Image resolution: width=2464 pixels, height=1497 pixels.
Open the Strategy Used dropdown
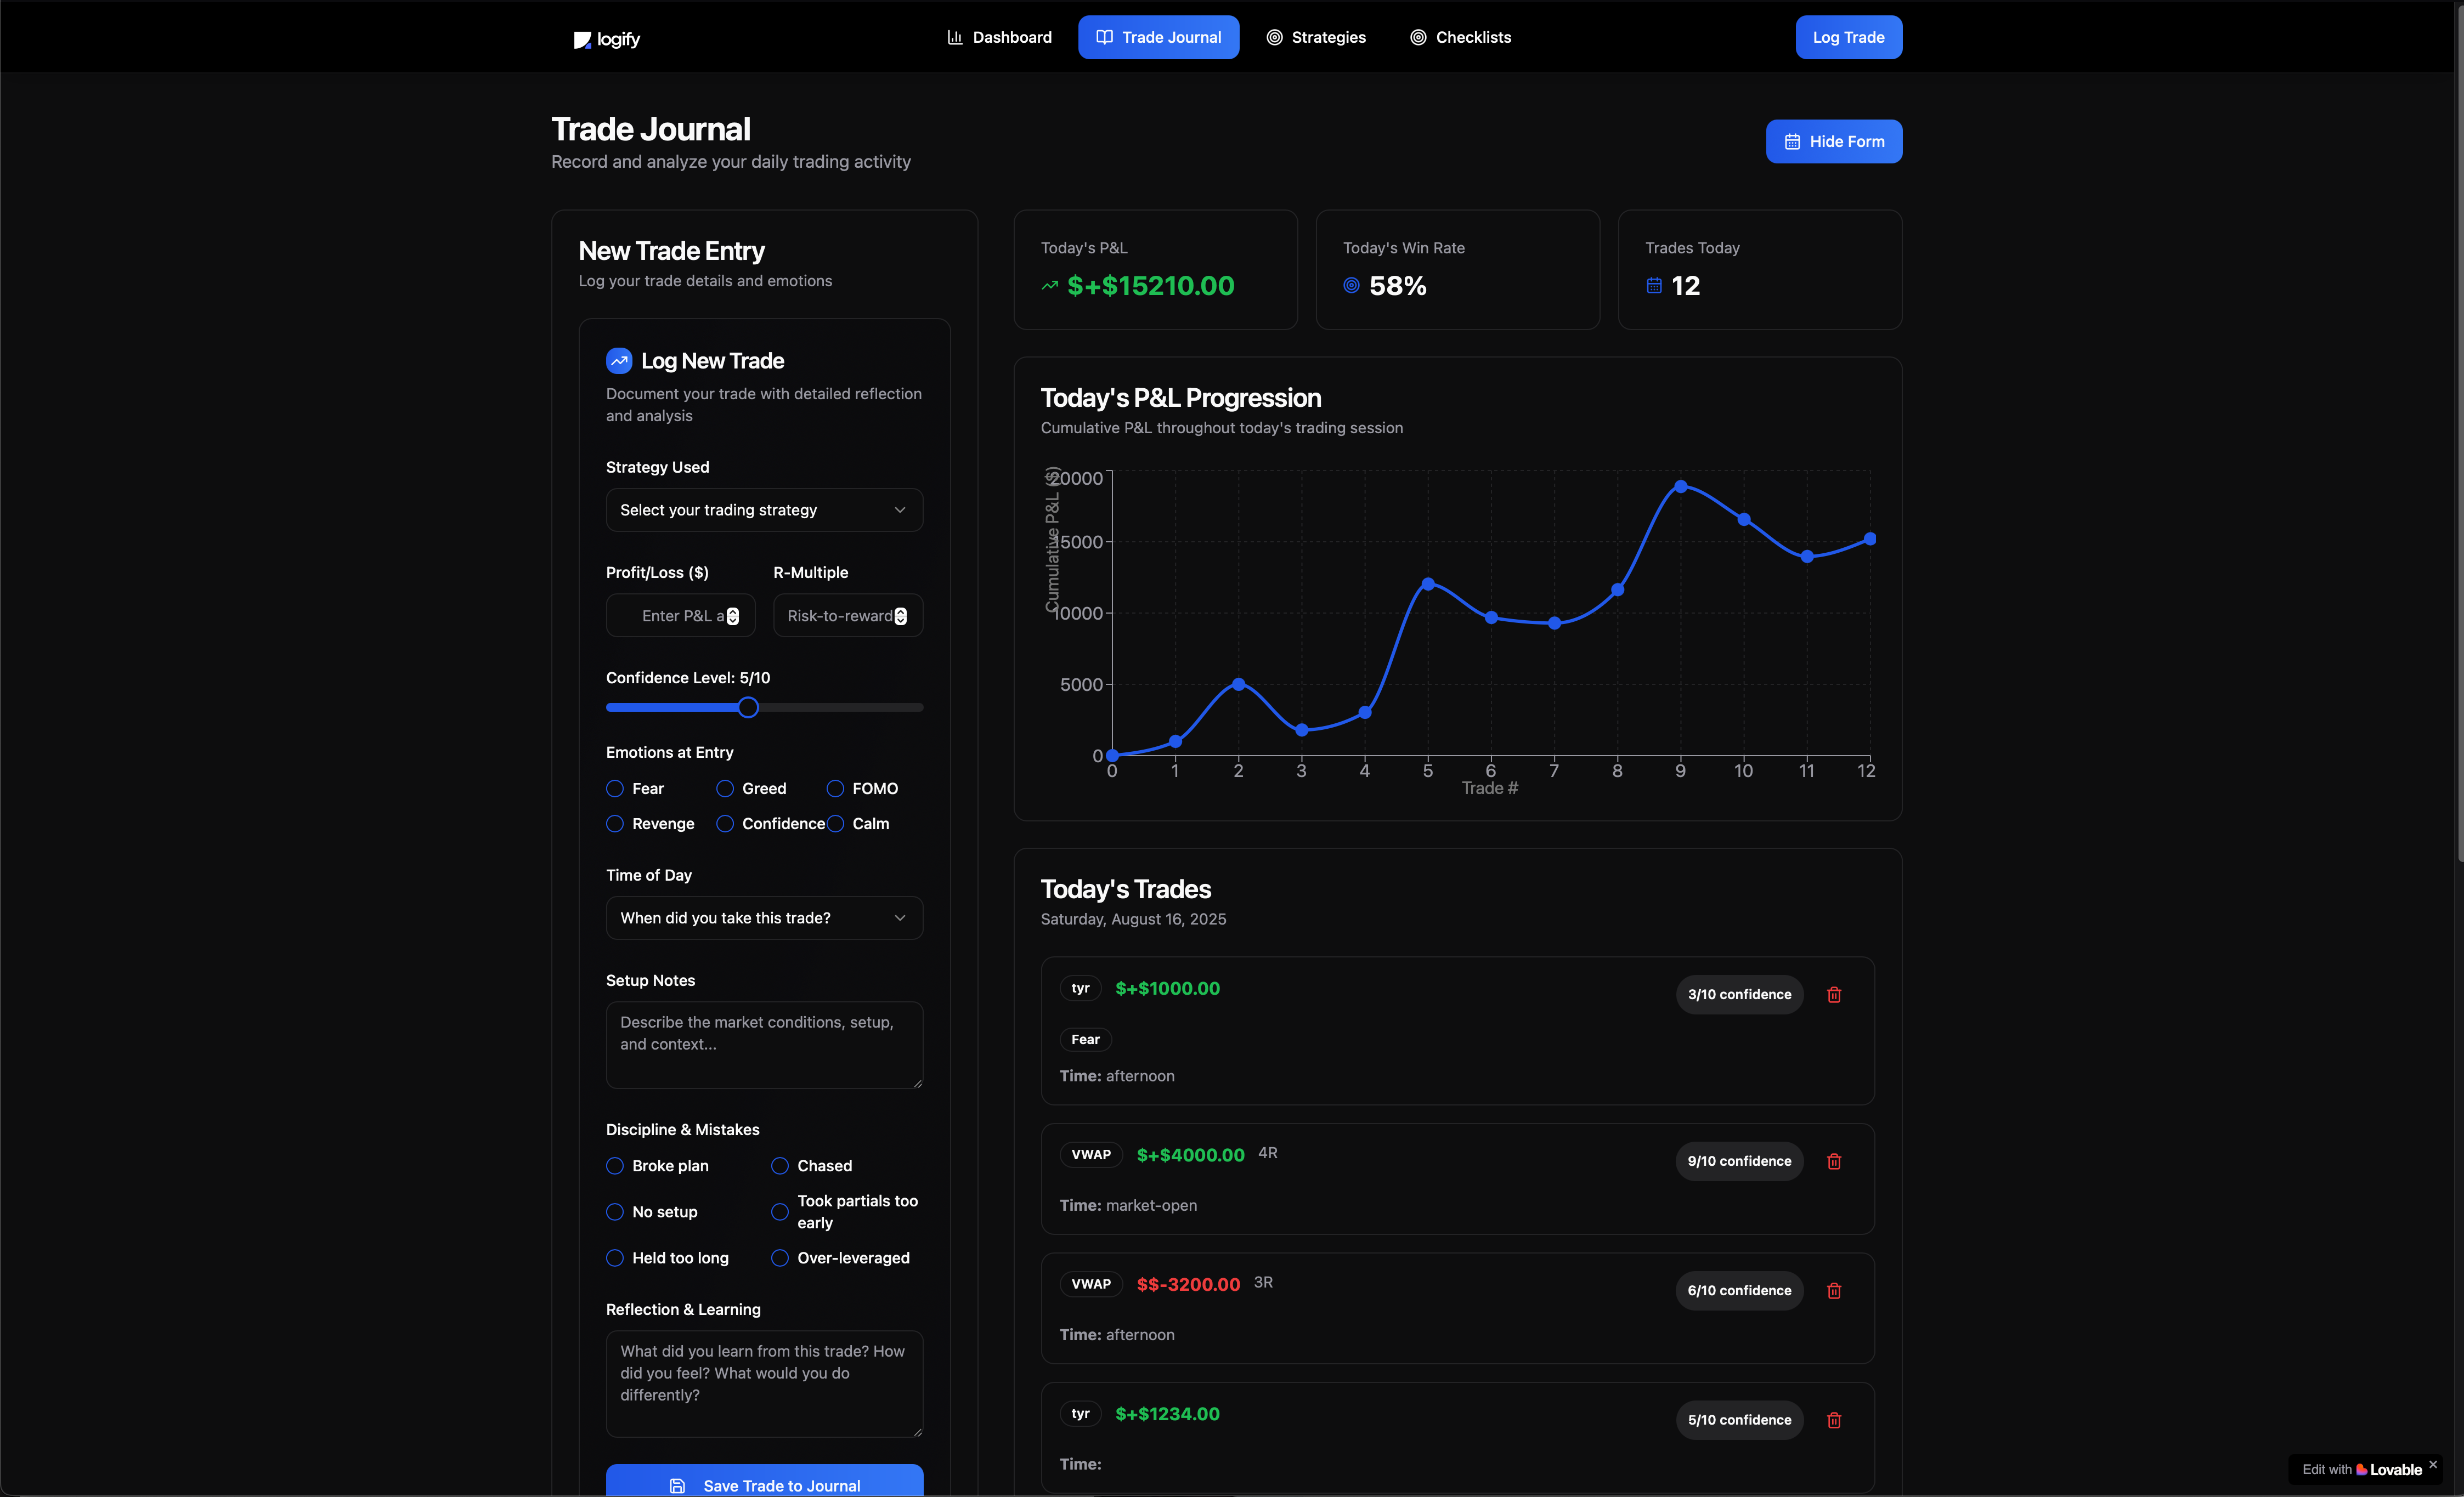pos(763,510)
